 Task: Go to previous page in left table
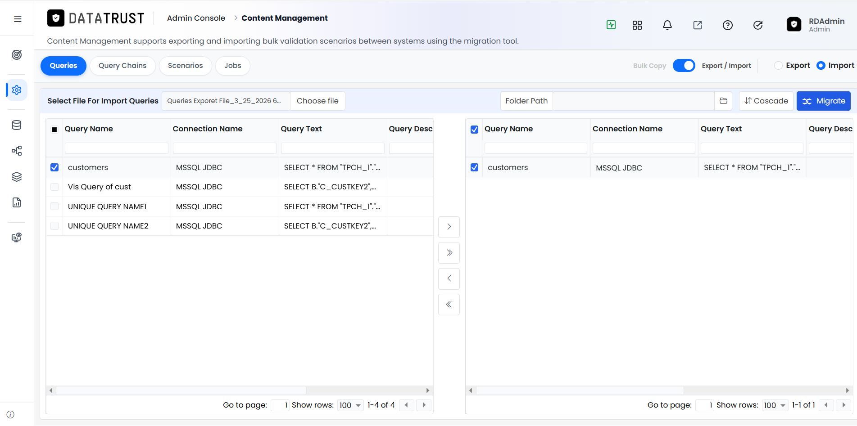coord(406,405)
